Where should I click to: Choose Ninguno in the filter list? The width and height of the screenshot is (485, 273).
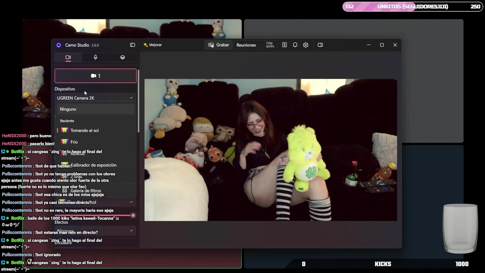(95, 109)
